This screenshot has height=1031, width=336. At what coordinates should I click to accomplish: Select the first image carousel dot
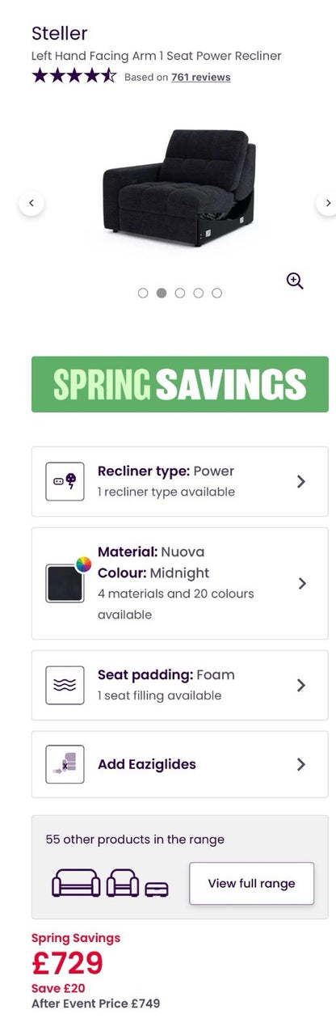pos(143,293)
